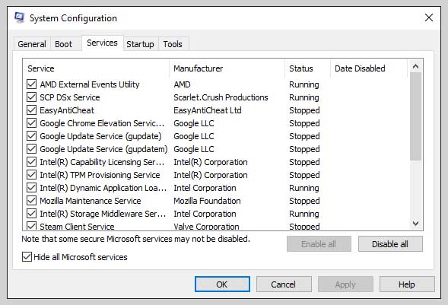Select the Mozilla Foundation manufacturer cell
Image resolution: width=448 pixels, height=305 pixels.
[x=207, y=201]
